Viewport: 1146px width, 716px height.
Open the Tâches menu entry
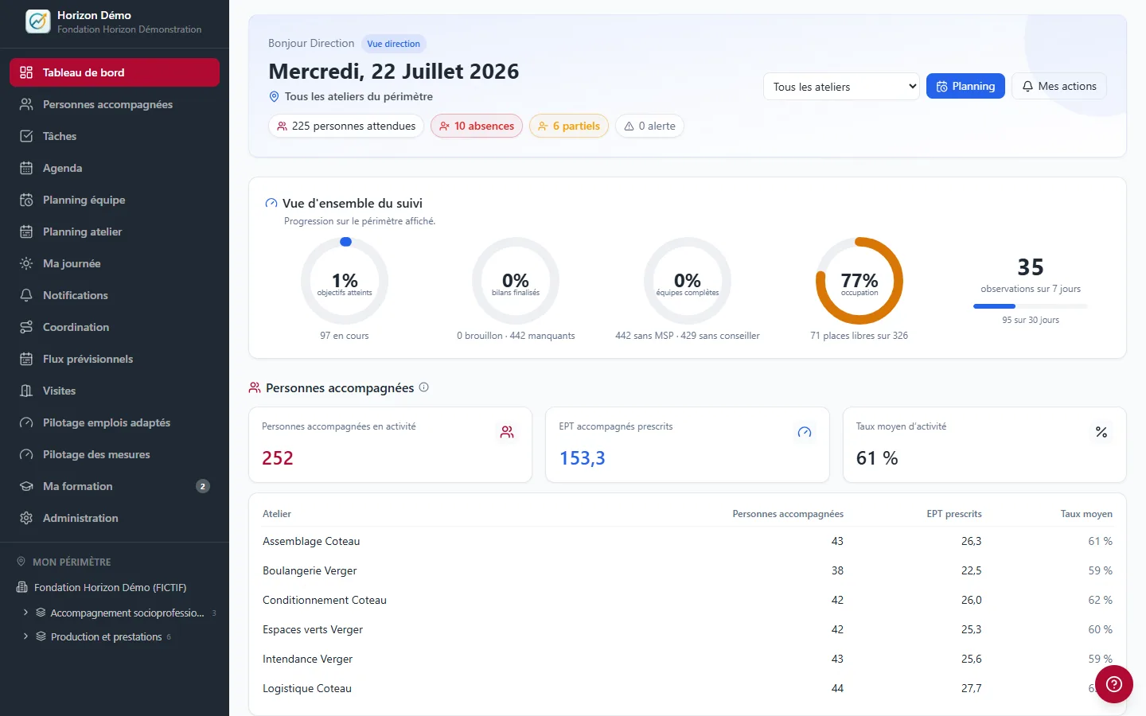115,136
